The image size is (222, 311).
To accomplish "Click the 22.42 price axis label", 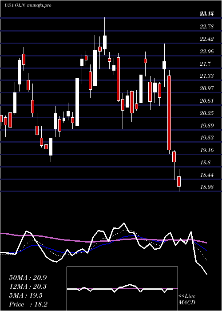I will click(207, 39).
